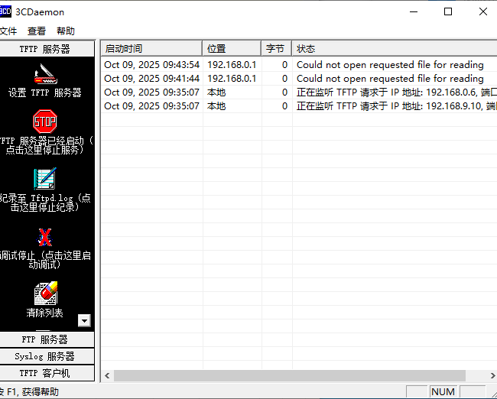Viewport: 497px width, 399px height.
Task: Click the 字节 column header
Action: [x=275, y=49]
